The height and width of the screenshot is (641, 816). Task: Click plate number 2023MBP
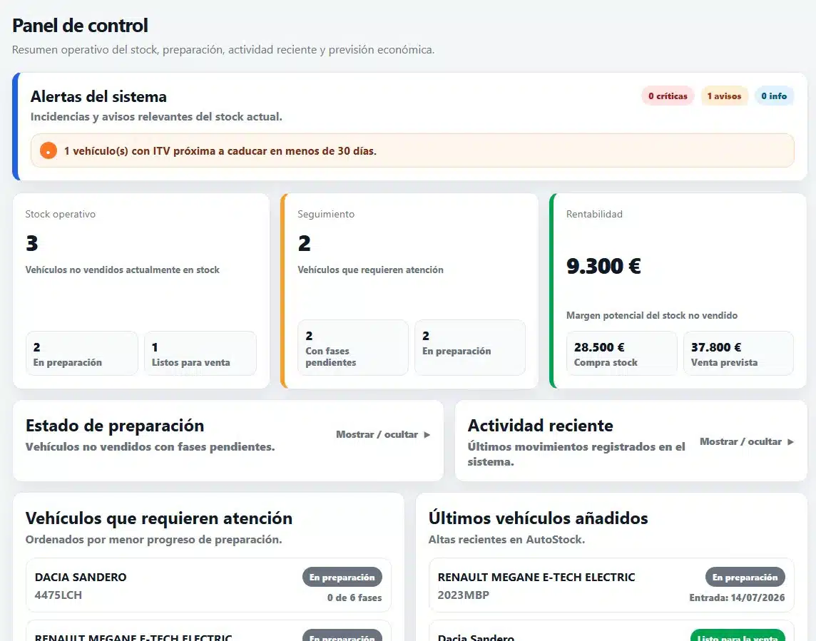[x=463, y=595]
